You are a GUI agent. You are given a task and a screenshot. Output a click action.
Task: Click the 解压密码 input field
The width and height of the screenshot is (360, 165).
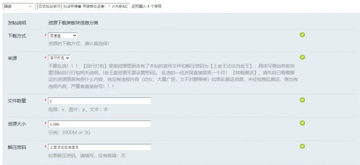point(99,147)
